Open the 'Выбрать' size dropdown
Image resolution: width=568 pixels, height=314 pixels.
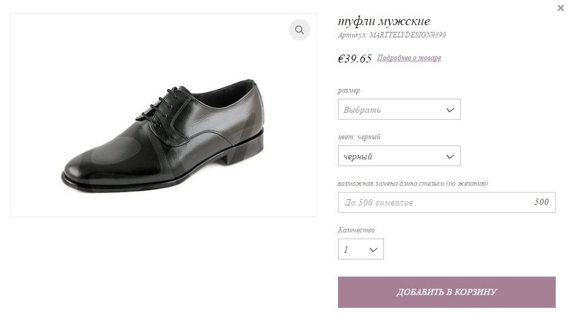(x=399, y=109)
